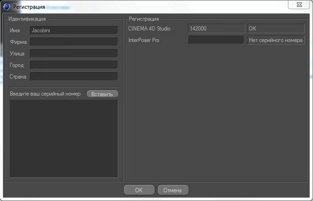Click the 'CINEMA 4D Studio' label
This screenshot has width=313, height=201.
point(149,28)
